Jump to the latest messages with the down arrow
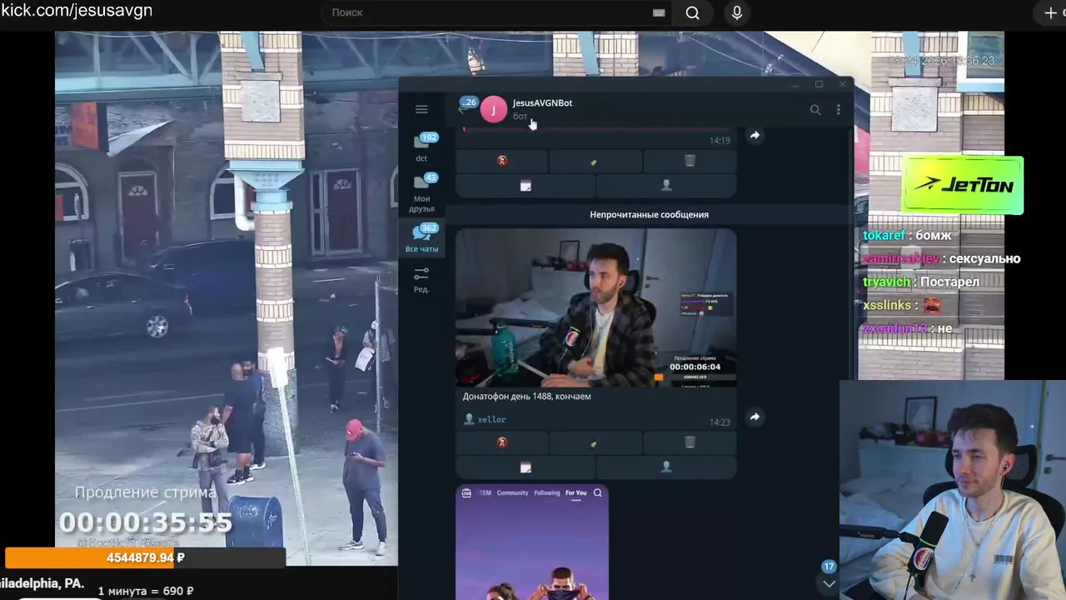Viewport: 1066px width, 600px height. point(829,582)
